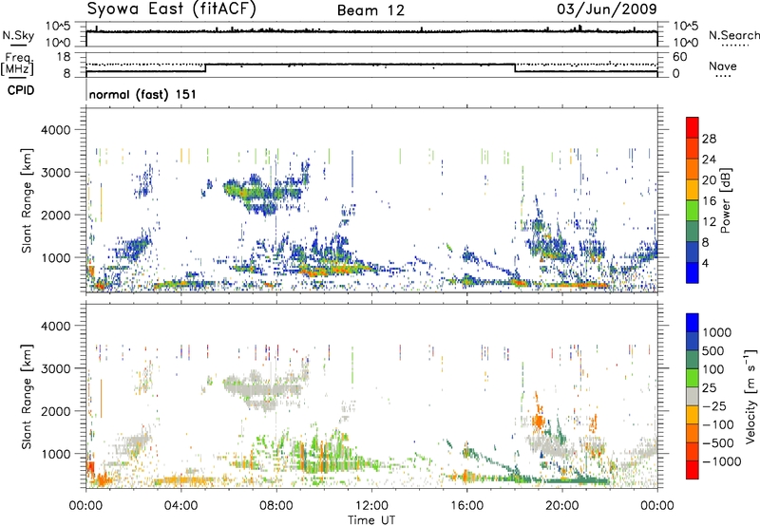Click the '3000' tick in the velocity panel
Viewport: 760px width, 526px height.
coord(58,368)
